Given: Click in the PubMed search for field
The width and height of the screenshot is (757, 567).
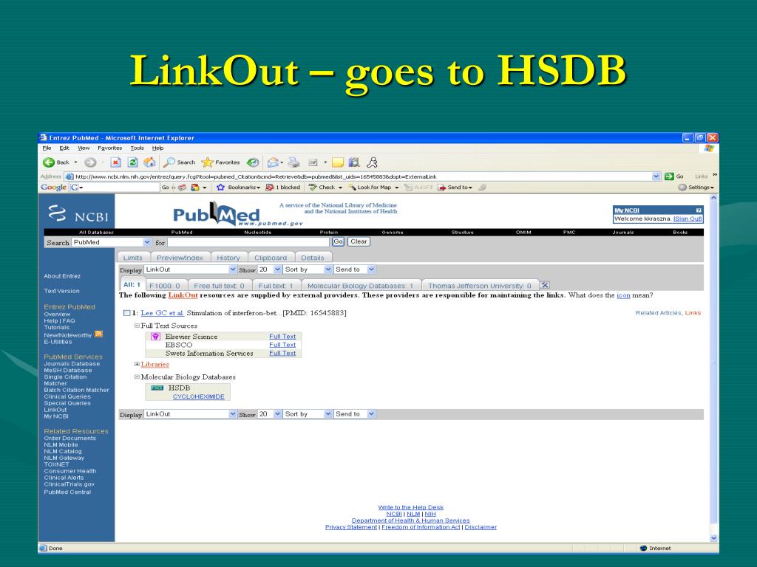Looking at the screenshot, I should tap(248, 242).
